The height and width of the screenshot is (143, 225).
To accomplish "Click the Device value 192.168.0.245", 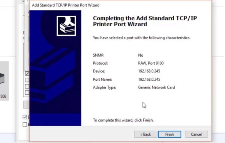I will [x=149, y=71].
